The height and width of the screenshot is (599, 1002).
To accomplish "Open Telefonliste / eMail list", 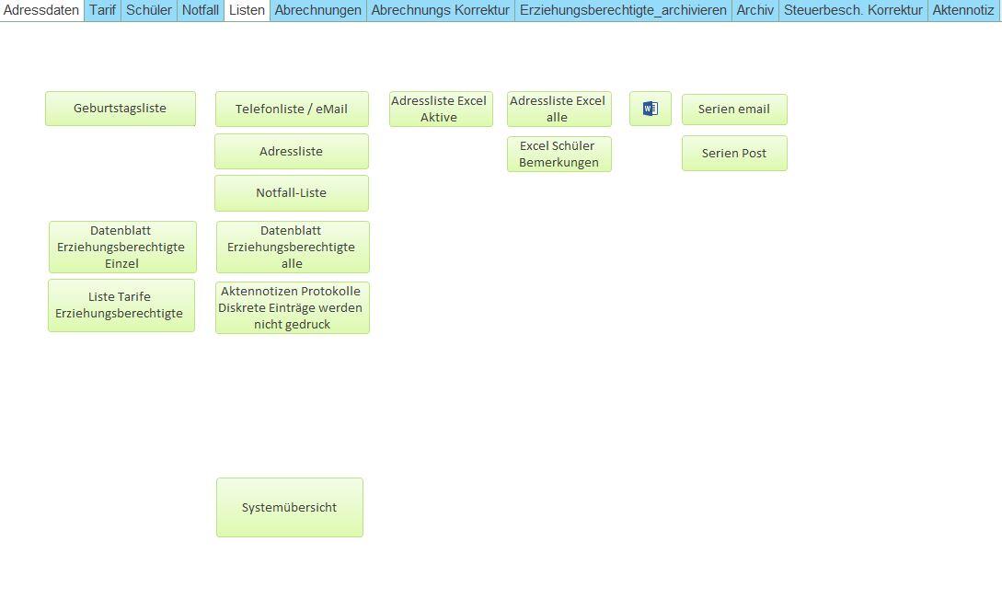I will (x=292, y=109).
